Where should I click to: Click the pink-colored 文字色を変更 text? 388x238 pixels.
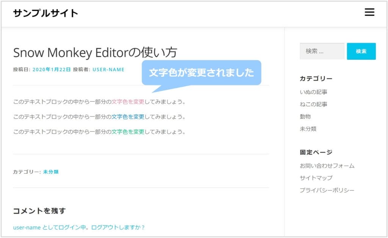coord(128,102)
